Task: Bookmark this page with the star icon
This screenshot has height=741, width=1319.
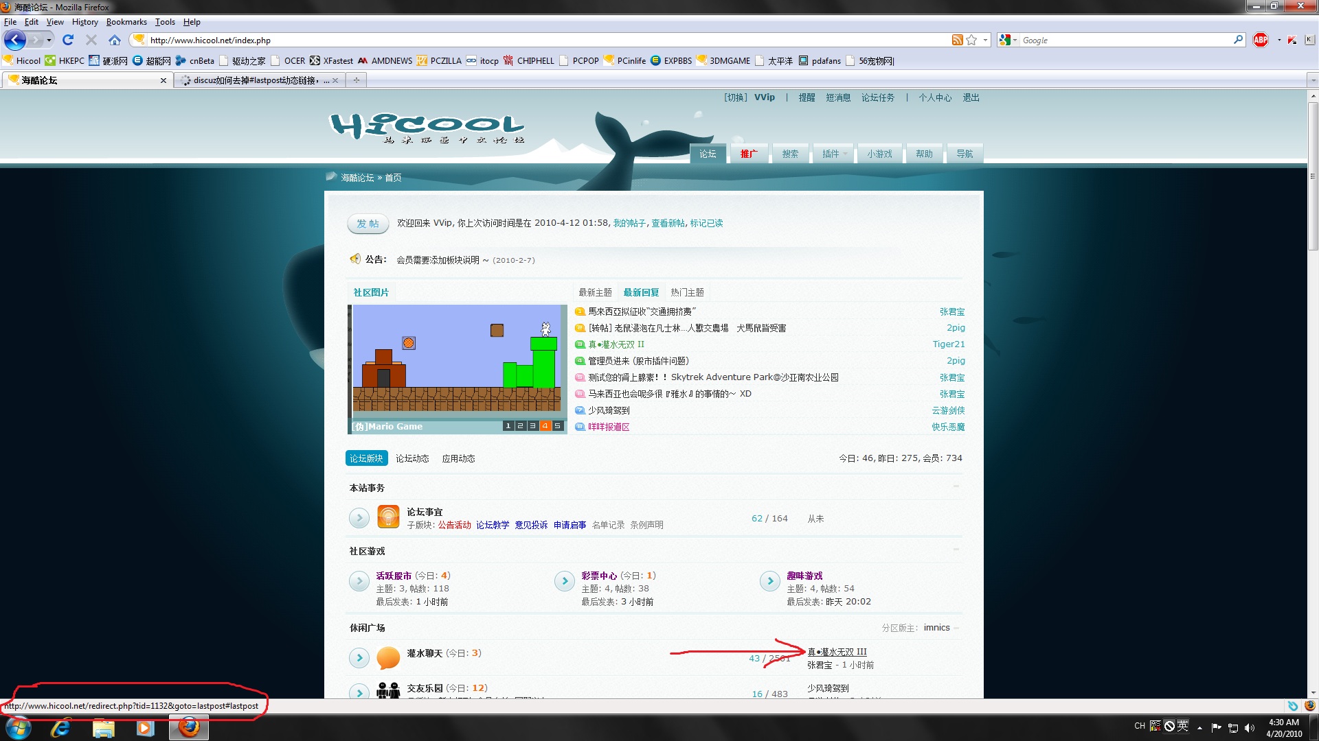Action: point(971,40)
